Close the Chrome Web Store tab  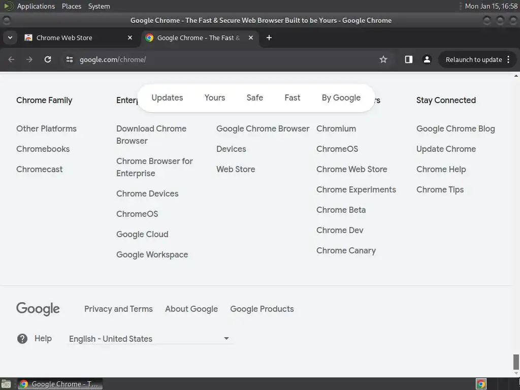[x=130, y=38]
